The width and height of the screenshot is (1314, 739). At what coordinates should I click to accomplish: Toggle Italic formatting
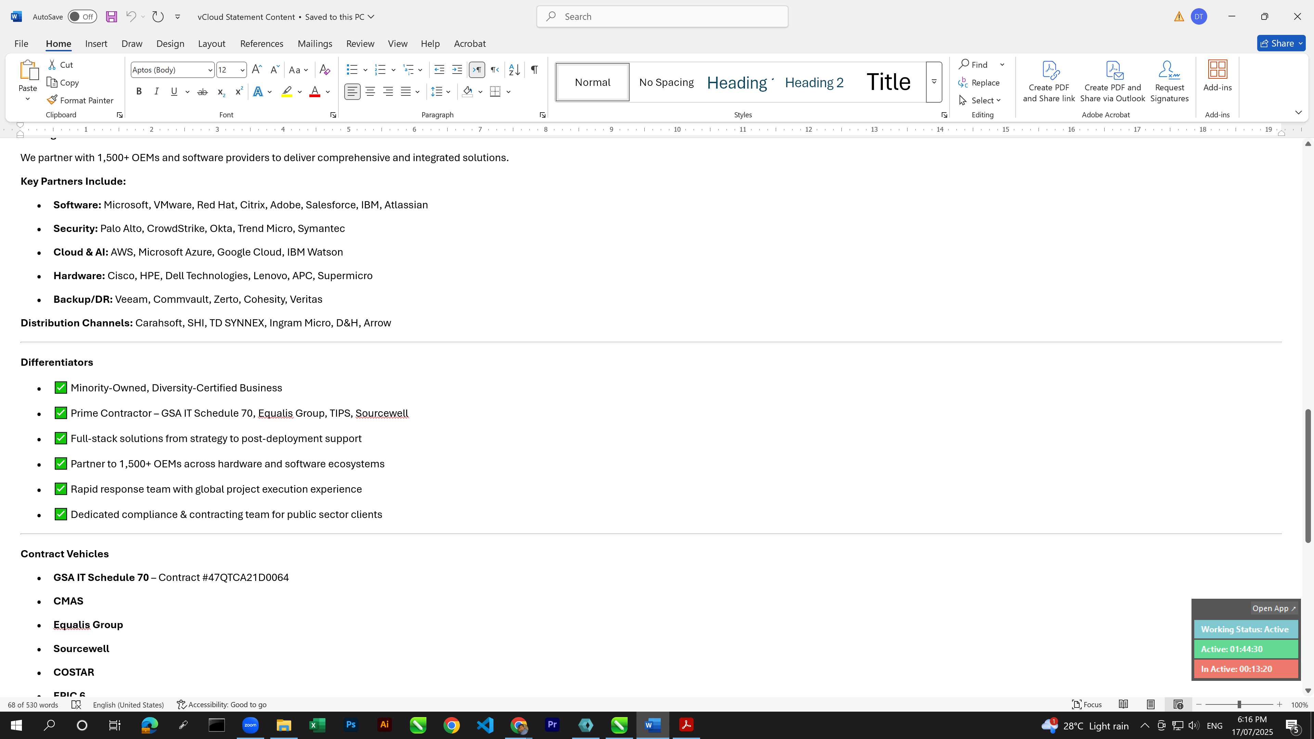[156, 92]
